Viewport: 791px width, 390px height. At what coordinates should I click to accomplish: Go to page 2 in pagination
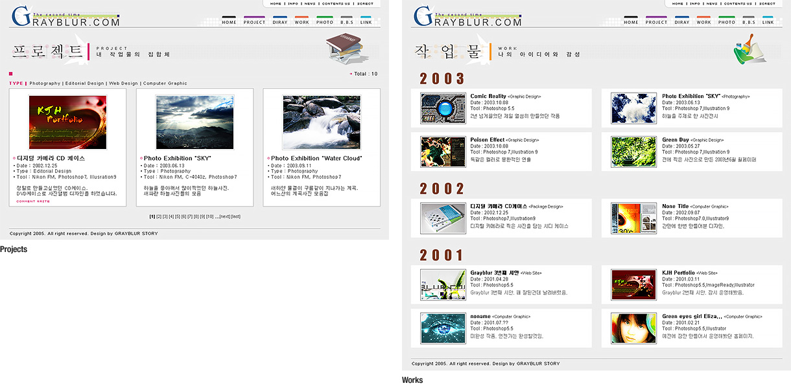tap(159, 216)
